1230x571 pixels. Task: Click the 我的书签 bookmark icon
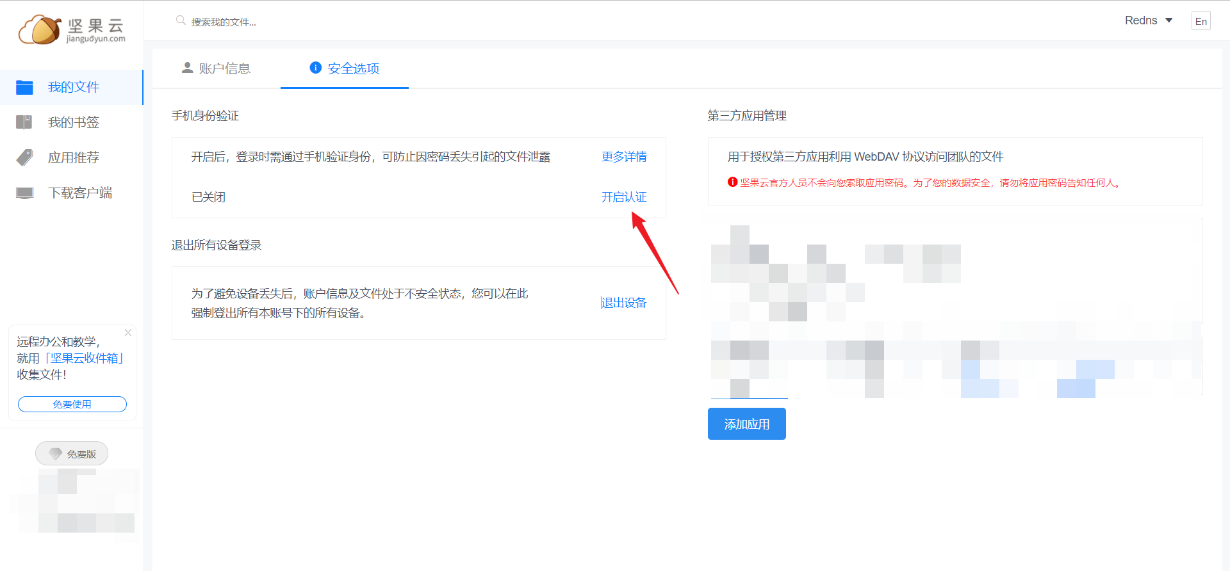[x=24, y=122]
